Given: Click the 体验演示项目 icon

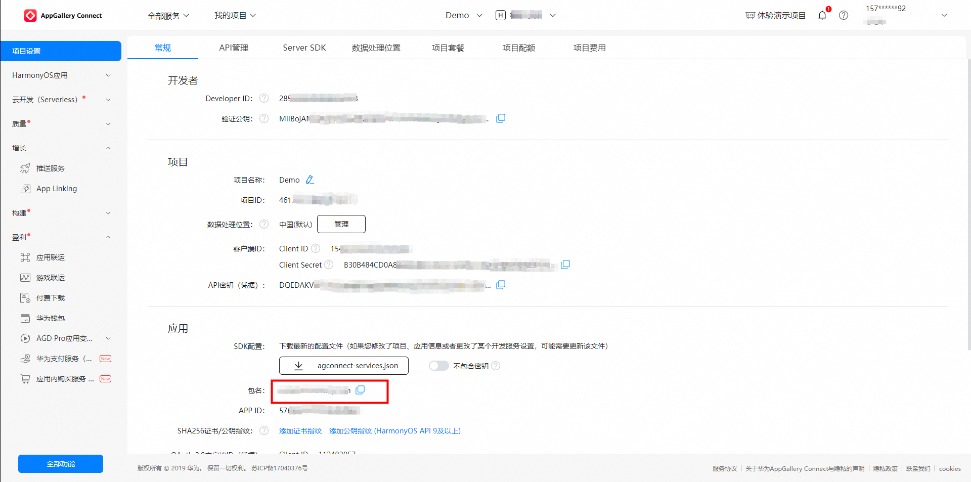Looking at the screenshot, I should tap(750, 16).
